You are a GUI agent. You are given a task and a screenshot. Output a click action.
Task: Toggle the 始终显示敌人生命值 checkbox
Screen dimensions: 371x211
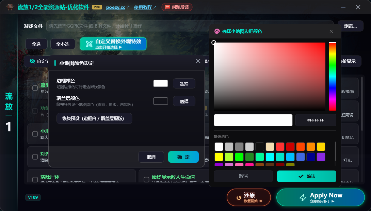(x=146, y=180)
